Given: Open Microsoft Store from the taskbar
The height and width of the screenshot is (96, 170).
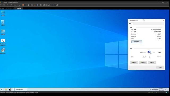Looking at the screenshot, I should point(10,90).
